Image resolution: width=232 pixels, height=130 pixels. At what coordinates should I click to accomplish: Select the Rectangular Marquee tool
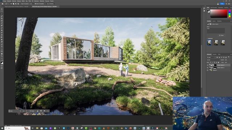click(x=2, y=11)
